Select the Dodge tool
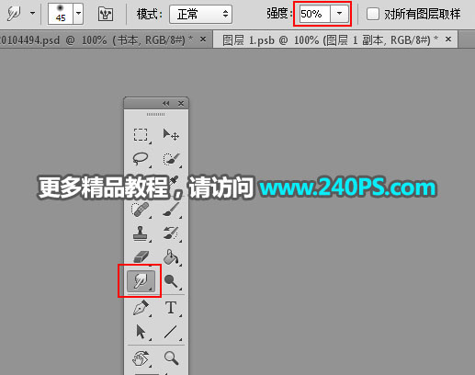 point(171,280)
